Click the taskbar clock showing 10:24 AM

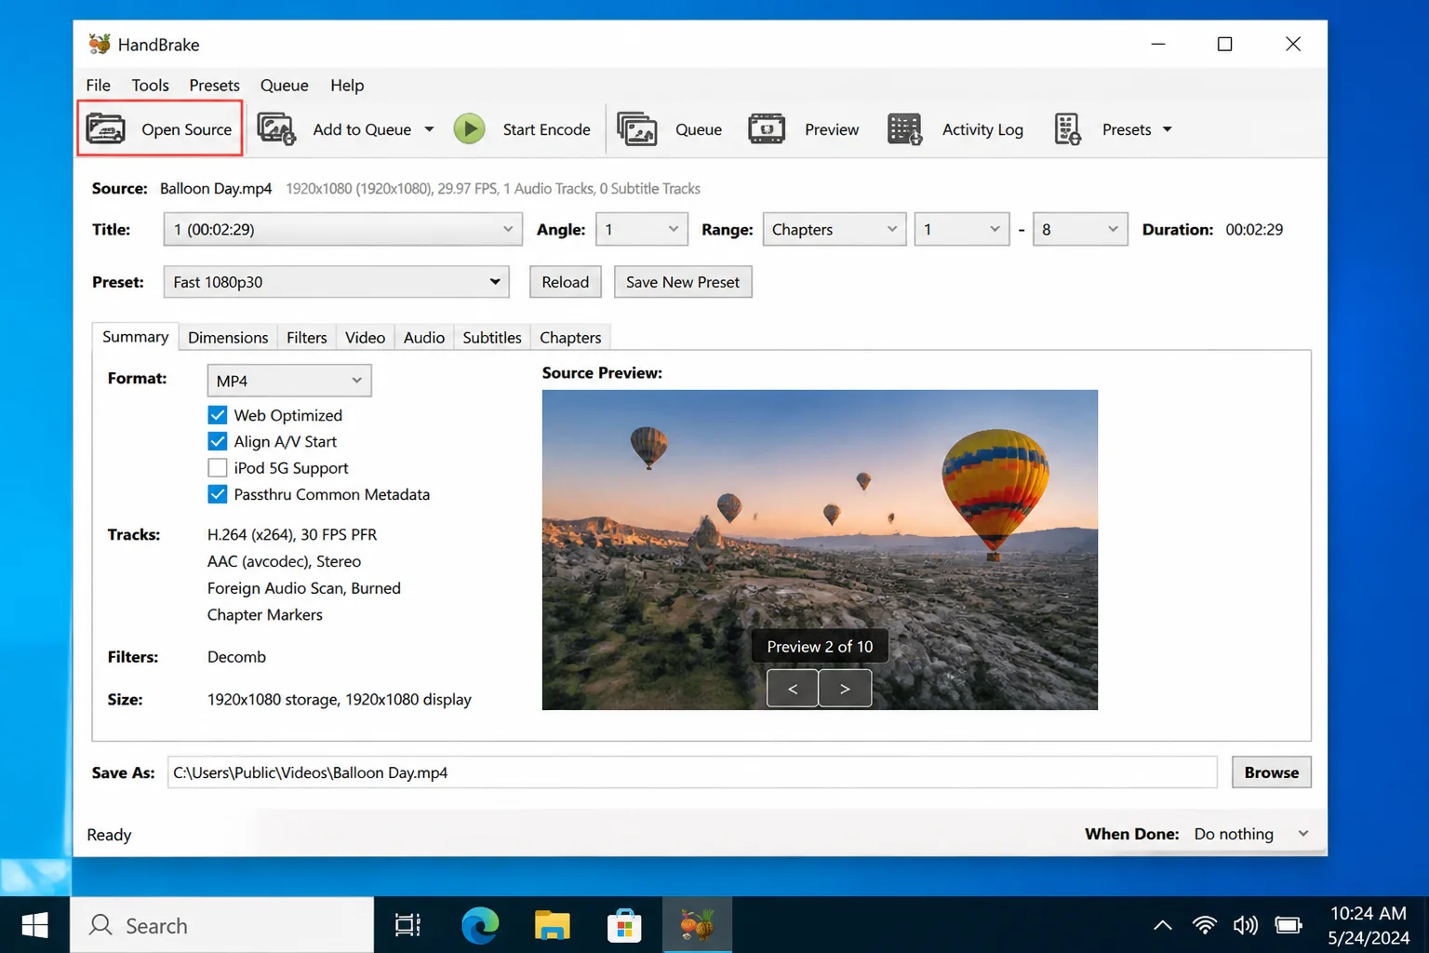pos(1368,925)
